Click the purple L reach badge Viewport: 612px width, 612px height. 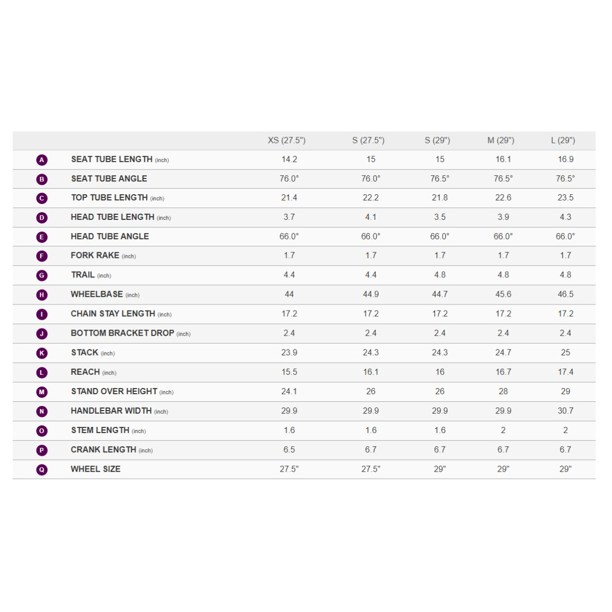[42, 373]
